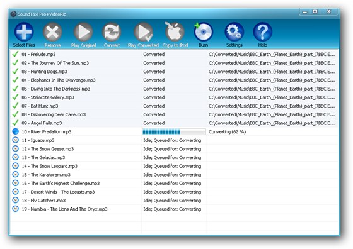Click the Copy to iPod apple icon
The width and height of the screenshot is (353, 249).
click(175, 32)
